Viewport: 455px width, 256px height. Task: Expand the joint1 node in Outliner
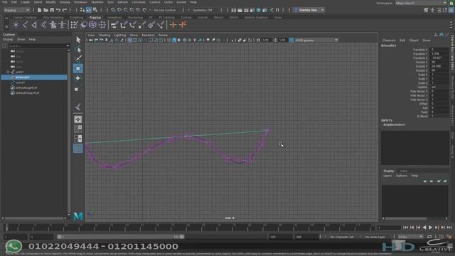pos(8,72)
